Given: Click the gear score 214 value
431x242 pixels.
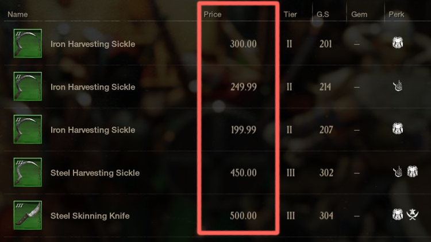Looking at the screenshot, I should [x=326, y=87].
